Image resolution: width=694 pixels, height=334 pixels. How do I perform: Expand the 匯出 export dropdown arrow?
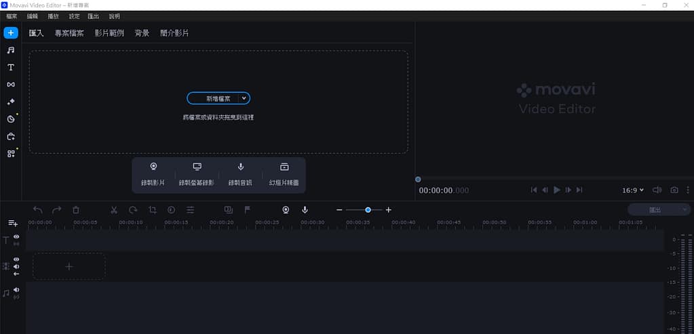click(685, 210)
